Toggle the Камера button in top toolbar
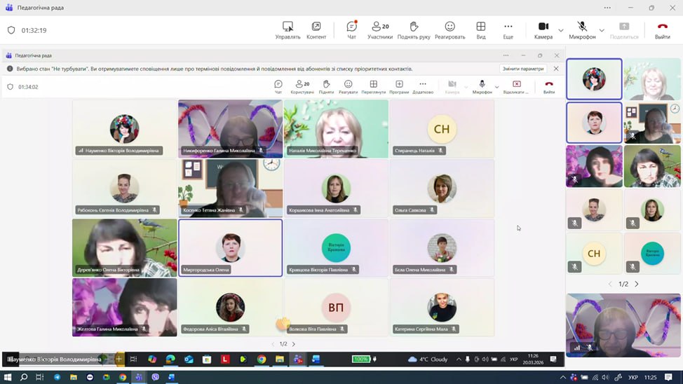 [x=543, y=29]
